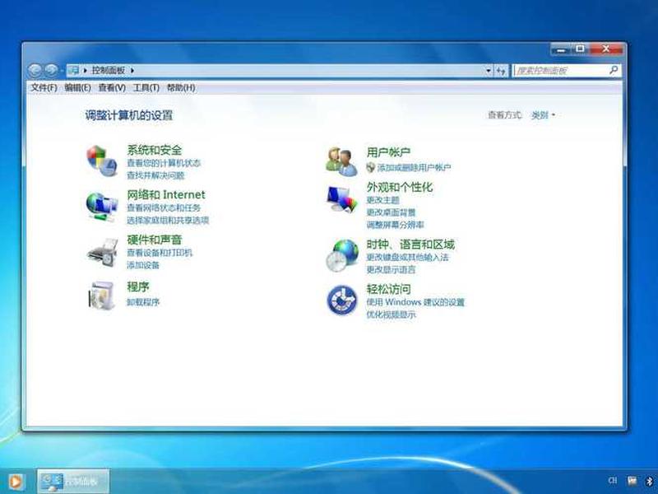Open the 系统和安全 heading link
Viewport: 658px width, 494px height.
[155, 150]
